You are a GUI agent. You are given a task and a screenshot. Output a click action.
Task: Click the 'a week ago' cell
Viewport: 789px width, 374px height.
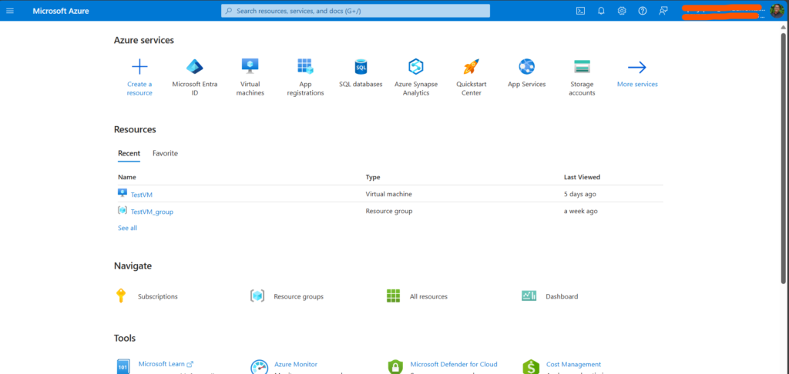[581, 211]
